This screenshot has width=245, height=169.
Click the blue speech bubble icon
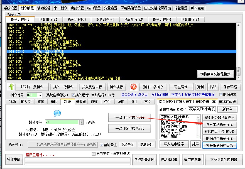click(x=57, y=113)
